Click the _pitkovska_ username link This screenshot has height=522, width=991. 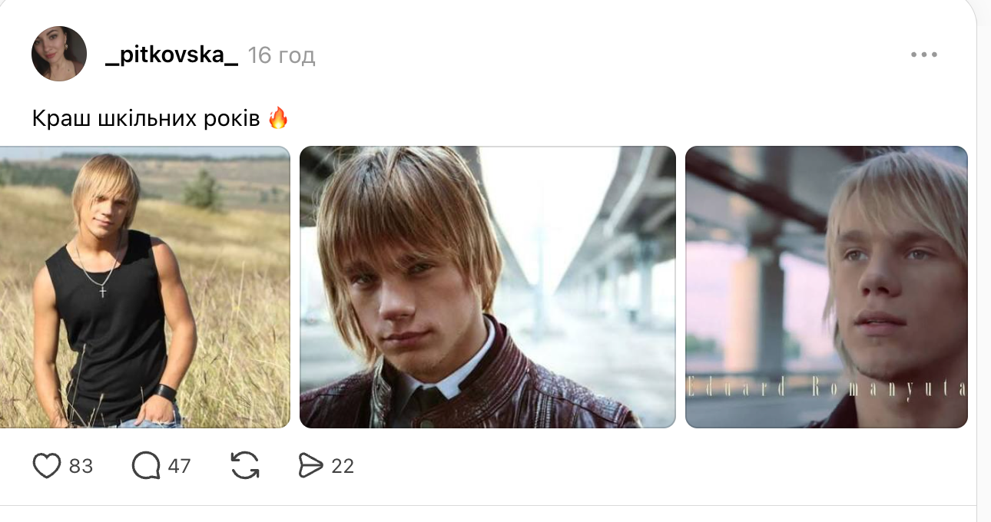pos(171,55)
